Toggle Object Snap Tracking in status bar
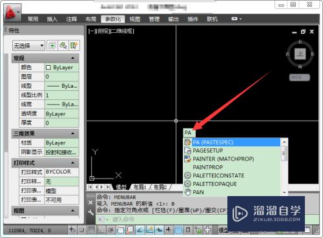Screen dimensions: 323x238 [x=140, y=230]
